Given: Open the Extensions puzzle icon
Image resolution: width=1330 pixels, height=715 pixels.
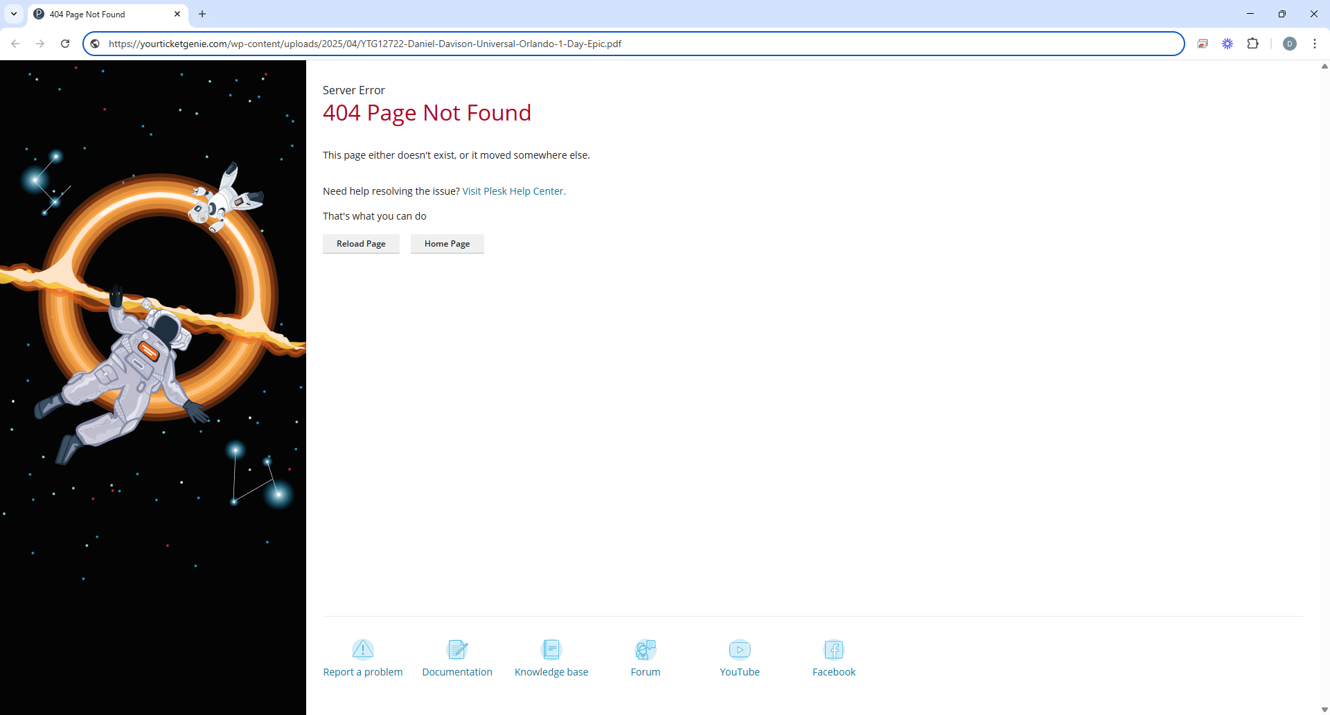Looking at the screenshot, I should (x=1252, y=44).
